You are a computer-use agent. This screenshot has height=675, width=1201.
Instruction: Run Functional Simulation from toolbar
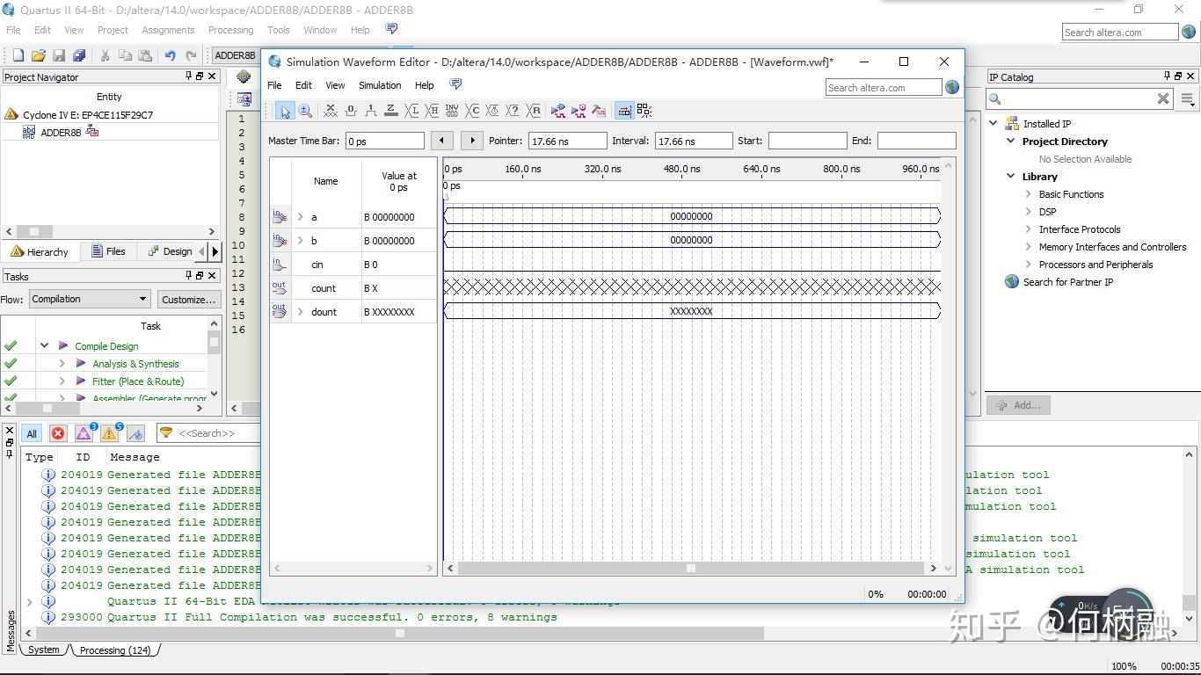tap(558, 111)
